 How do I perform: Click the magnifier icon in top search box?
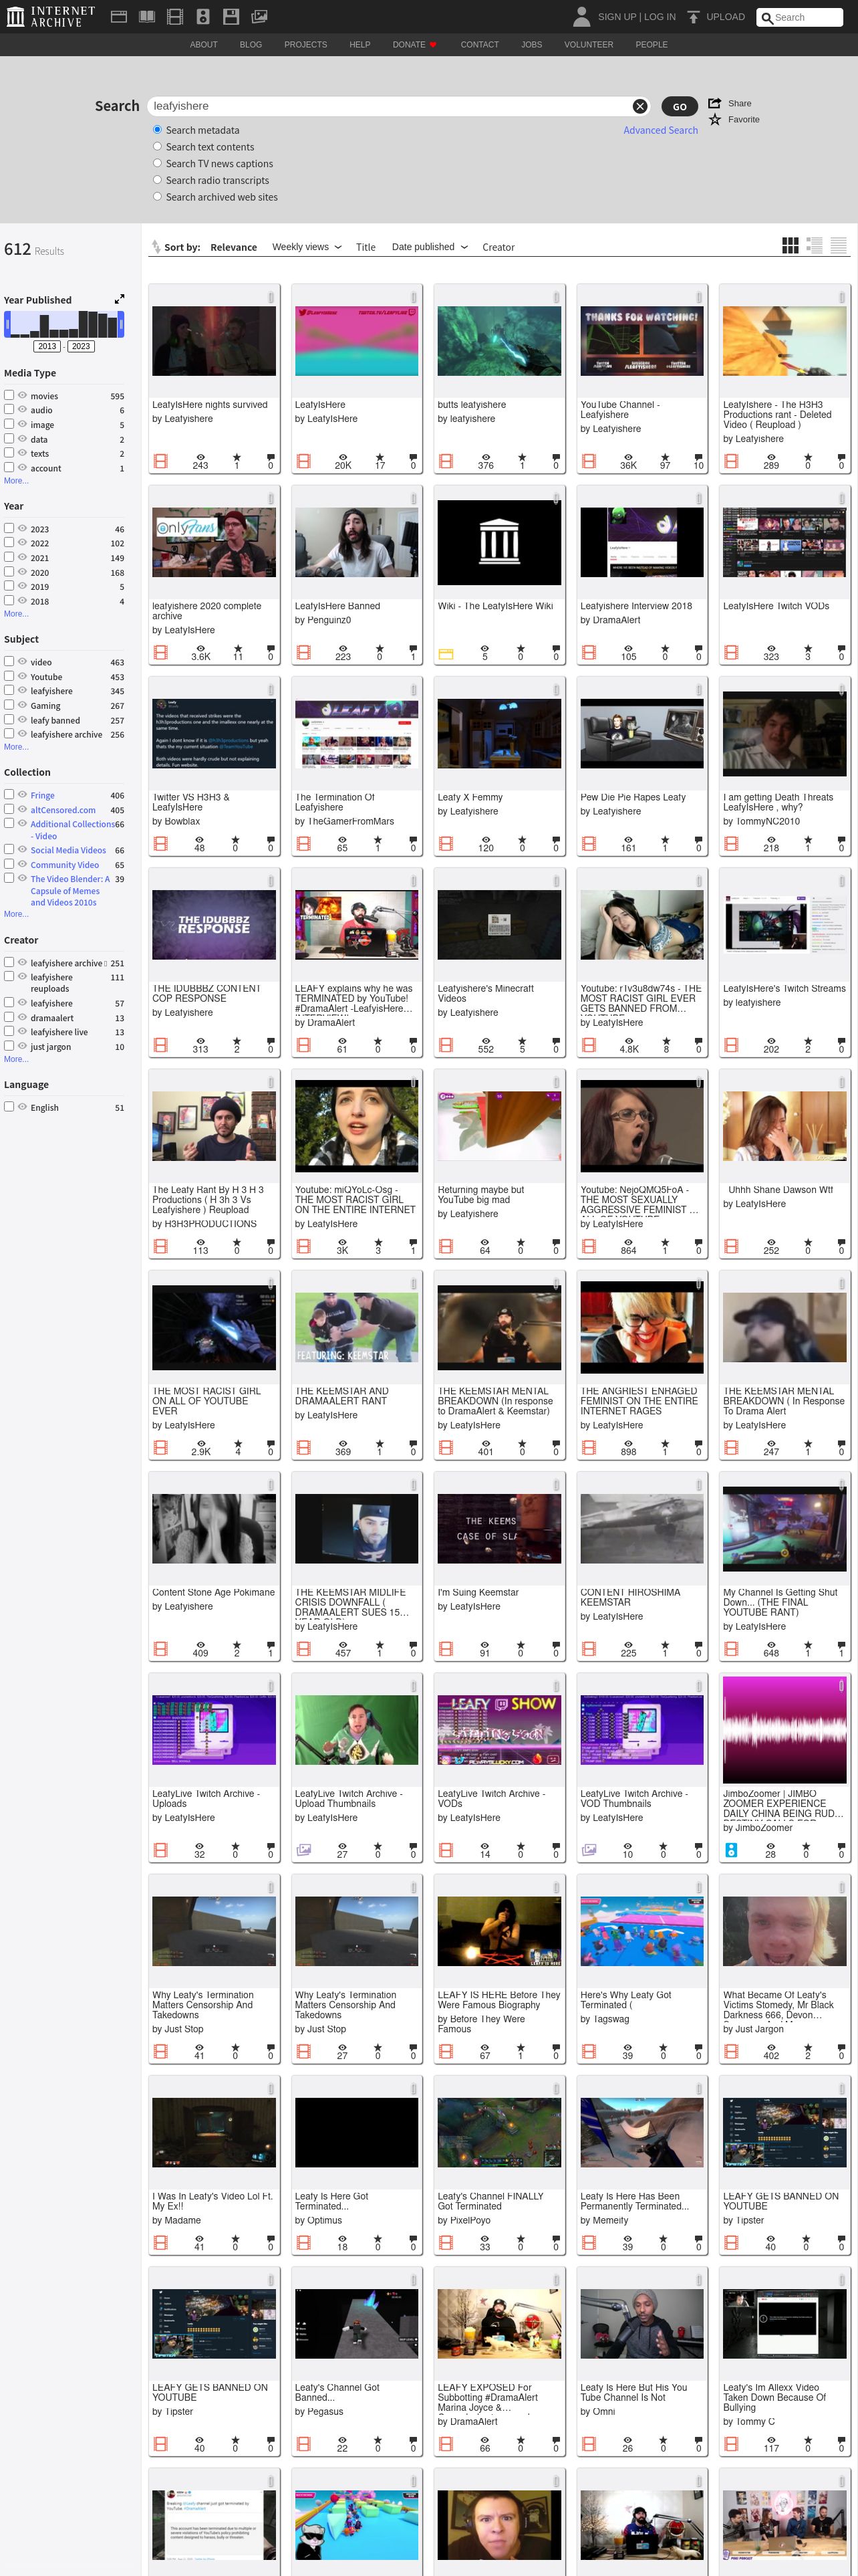[767, 18]
